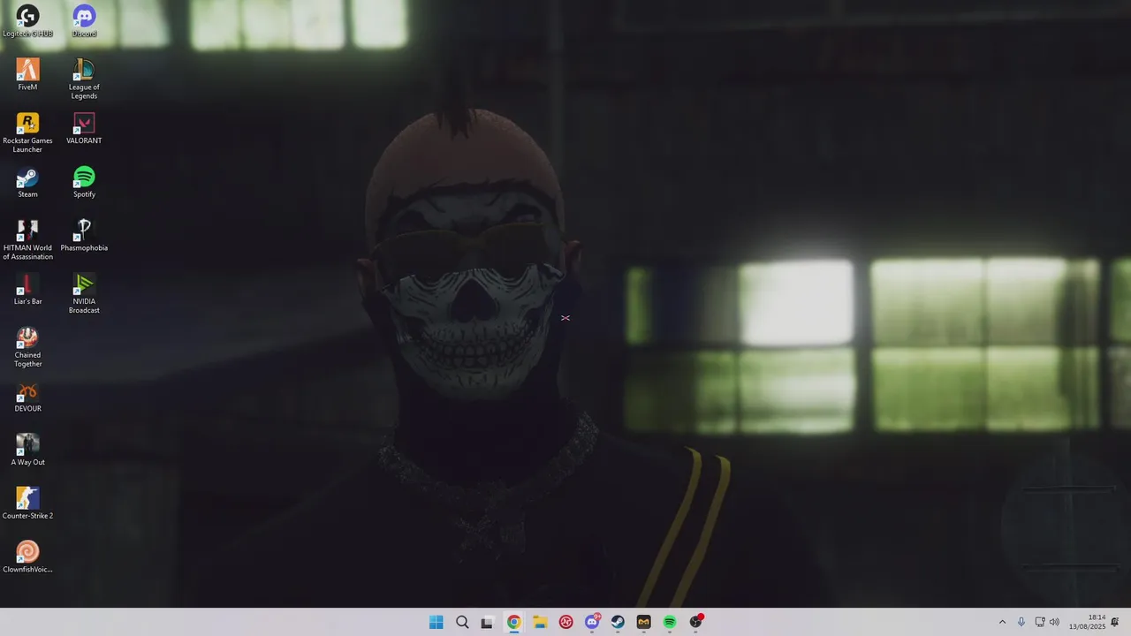This screenshot has height=636, width=1131.
Task: Select the League of Legends desktop icon
Action: coord(84,79)
